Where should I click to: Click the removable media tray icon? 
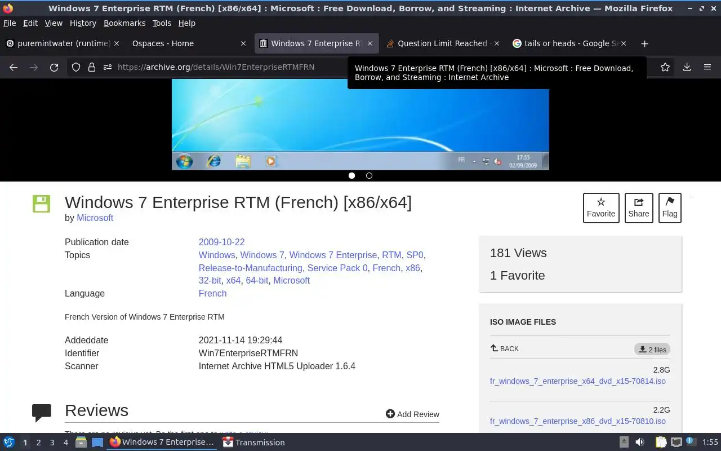624,443
